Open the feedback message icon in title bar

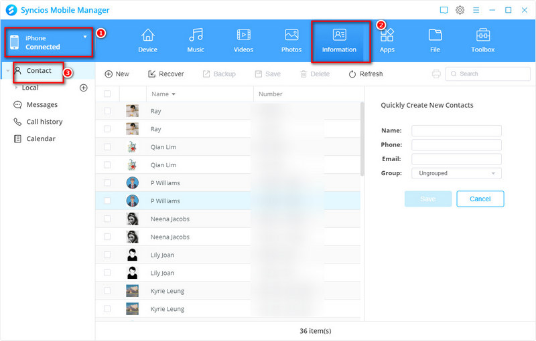444,10
